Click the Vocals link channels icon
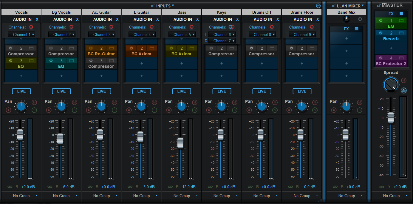This screenshot has width=413, height=204. point(10,187)
